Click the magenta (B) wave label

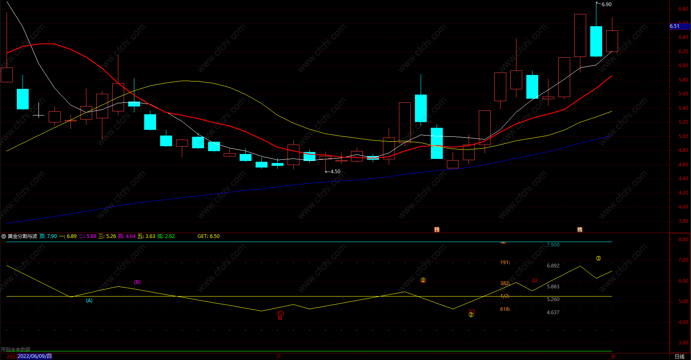point(137,282)
